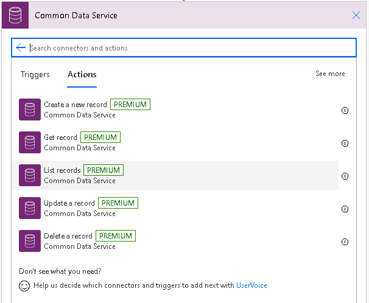Click the PREMIUM badge next to List records
Image resolution: width=369 pixels, height=303 pixels.
tap(104, 170)
